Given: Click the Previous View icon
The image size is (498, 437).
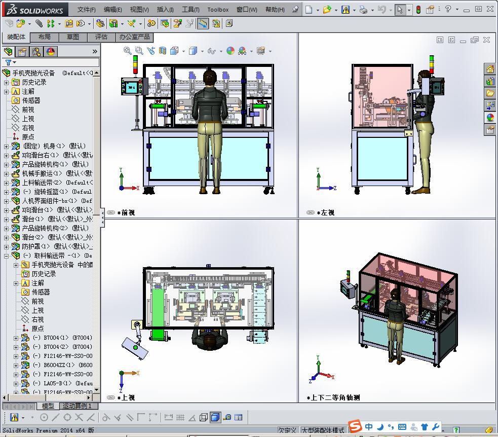Looking at the screenshot, I should [x=151, y=51].
